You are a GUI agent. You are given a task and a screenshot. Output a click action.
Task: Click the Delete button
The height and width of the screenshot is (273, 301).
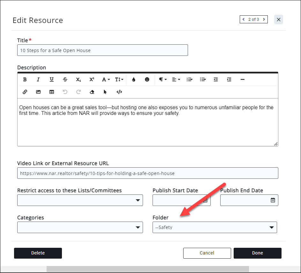coord(38,253)
